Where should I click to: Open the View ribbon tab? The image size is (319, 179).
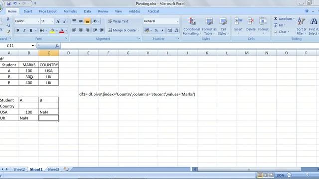coord(118,11)
